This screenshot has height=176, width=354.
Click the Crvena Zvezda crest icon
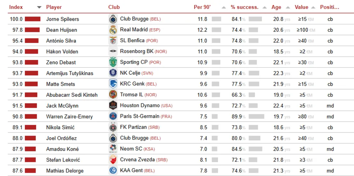[x=113, y=160]
